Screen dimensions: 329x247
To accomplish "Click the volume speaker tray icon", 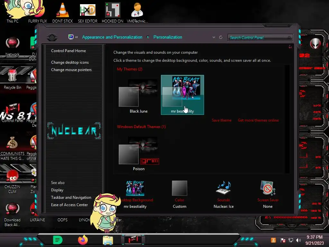I will point(298,240).
